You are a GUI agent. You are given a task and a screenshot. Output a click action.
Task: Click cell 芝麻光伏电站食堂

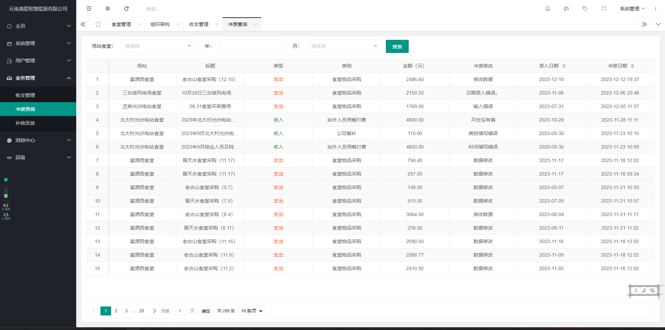coord(142,106)
